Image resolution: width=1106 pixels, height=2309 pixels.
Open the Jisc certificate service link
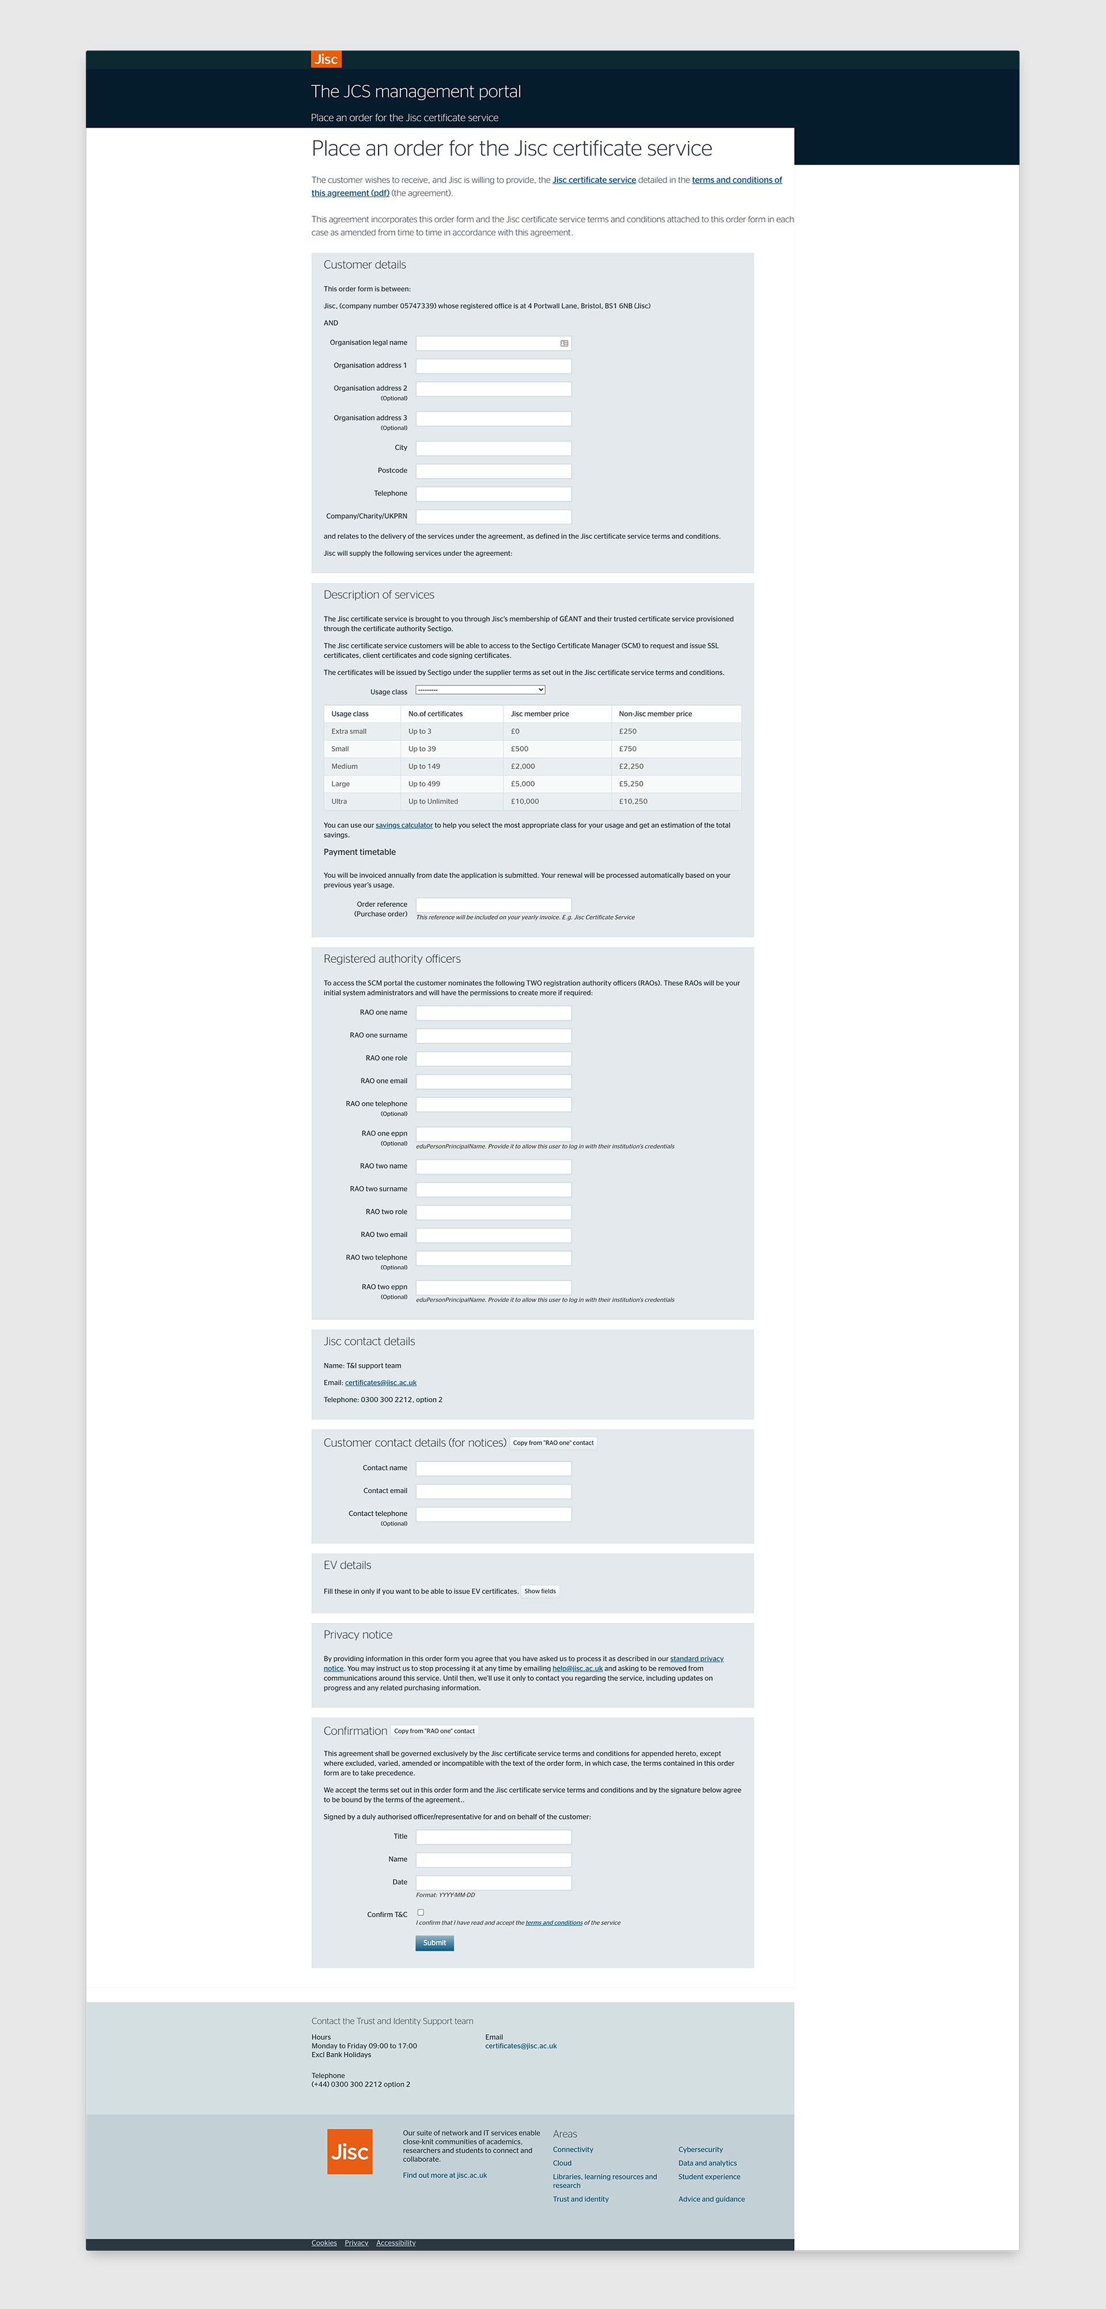click(594, 180)
